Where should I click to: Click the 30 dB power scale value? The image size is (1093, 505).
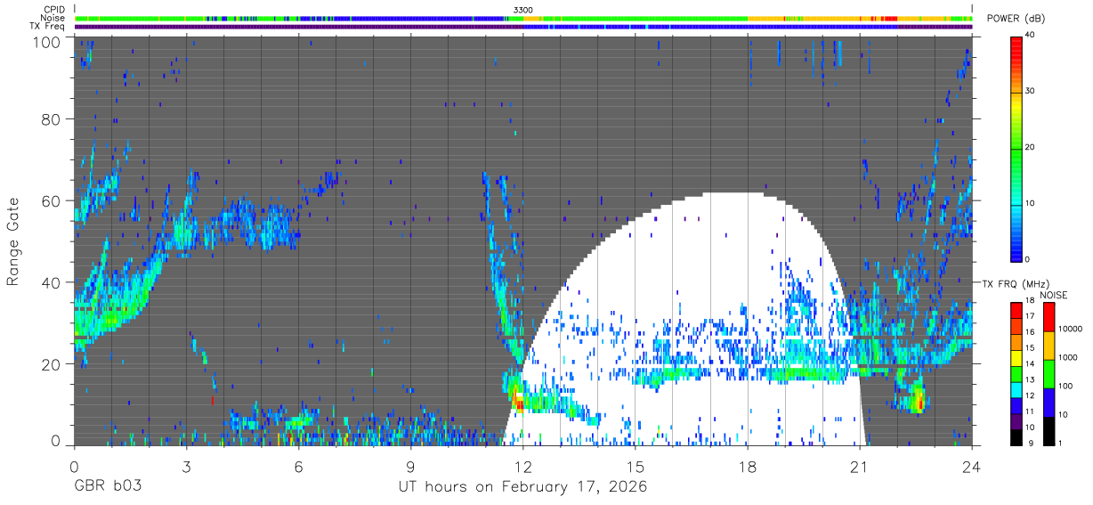tap(1031, 91)
